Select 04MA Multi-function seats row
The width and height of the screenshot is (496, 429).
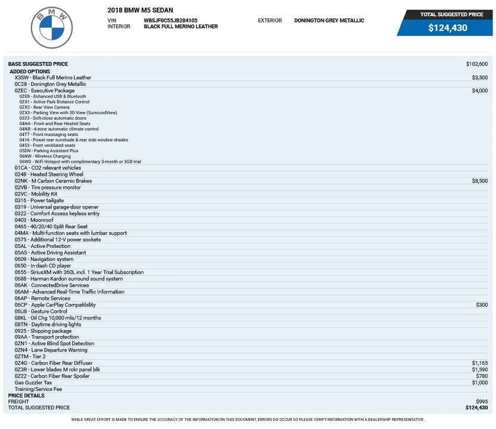point(251,233)
